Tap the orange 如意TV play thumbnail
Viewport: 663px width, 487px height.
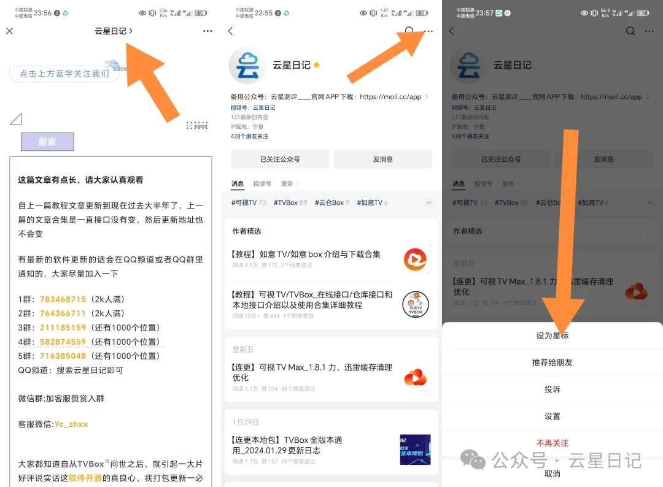tap(415, 259)
